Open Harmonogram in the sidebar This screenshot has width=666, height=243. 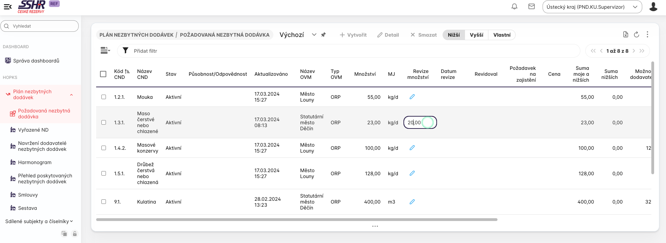tap(35, 162)
